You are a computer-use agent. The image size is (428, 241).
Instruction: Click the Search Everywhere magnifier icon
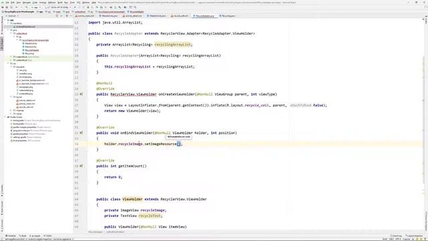(x=135, y=7)
